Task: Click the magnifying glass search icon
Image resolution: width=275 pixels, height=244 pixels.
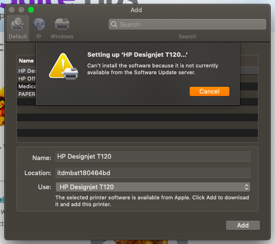Action: pyautogui.click(x=114, y=24)
